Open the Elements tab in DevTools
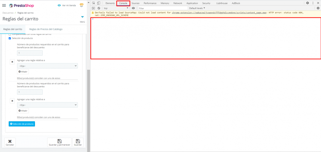Image resolution: width=321 pixels, height=152 pixels. tap(110, 3)
